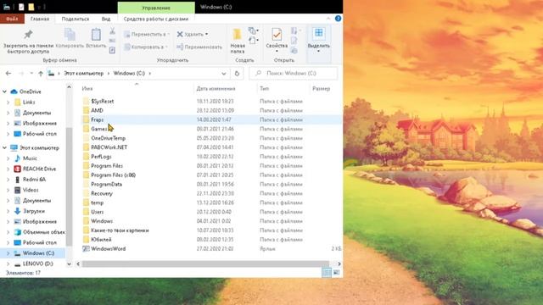Screen dimensions: 543x305
Task: Switch to the Главная ribbon tab
Action: [x=40, y=19]
